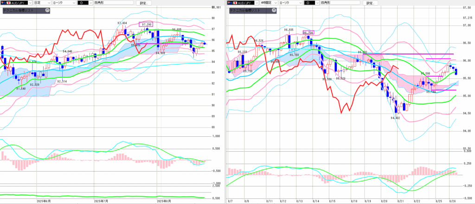The height and width of the screenshot is (204, 475).
Task: Click the 8/26 date axis label
Action: pyautogui.click(x=453, y=201)
